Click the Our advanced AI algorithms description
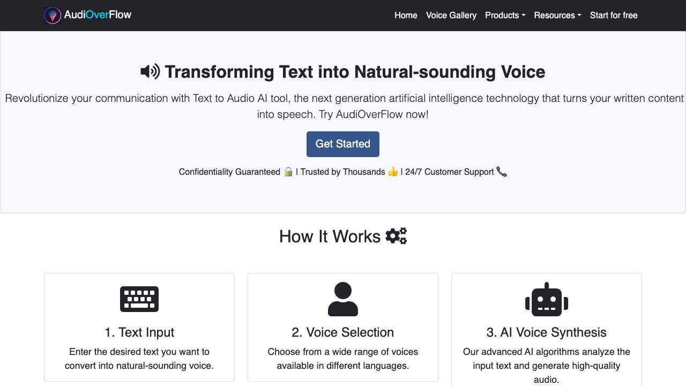Viewport: 686px width, 386px height. click(547, 366)
